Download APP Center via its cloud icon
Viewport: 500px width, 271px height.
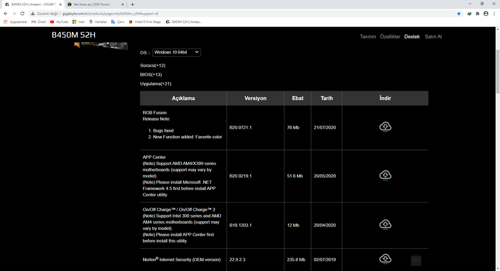click(385, 175)
